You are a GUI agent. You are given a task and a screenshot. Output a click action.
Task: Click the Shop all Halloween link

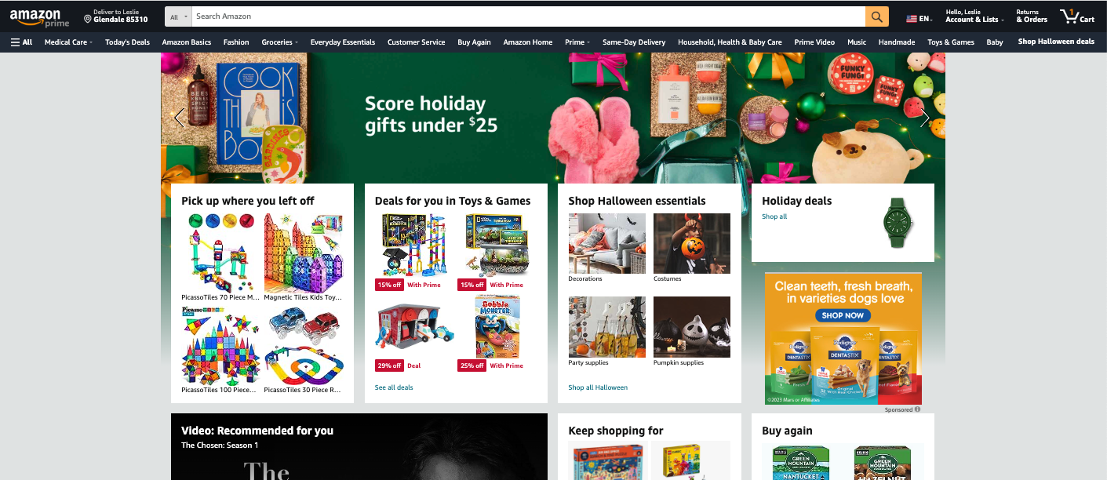598,387
